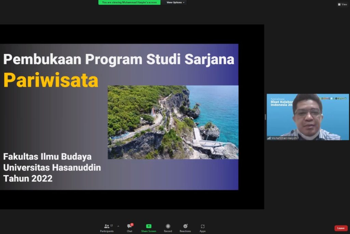The width and height of the screenshot is (350, 234).
Task: Collapse the floating video panel handle
Action: click(265, 117)
